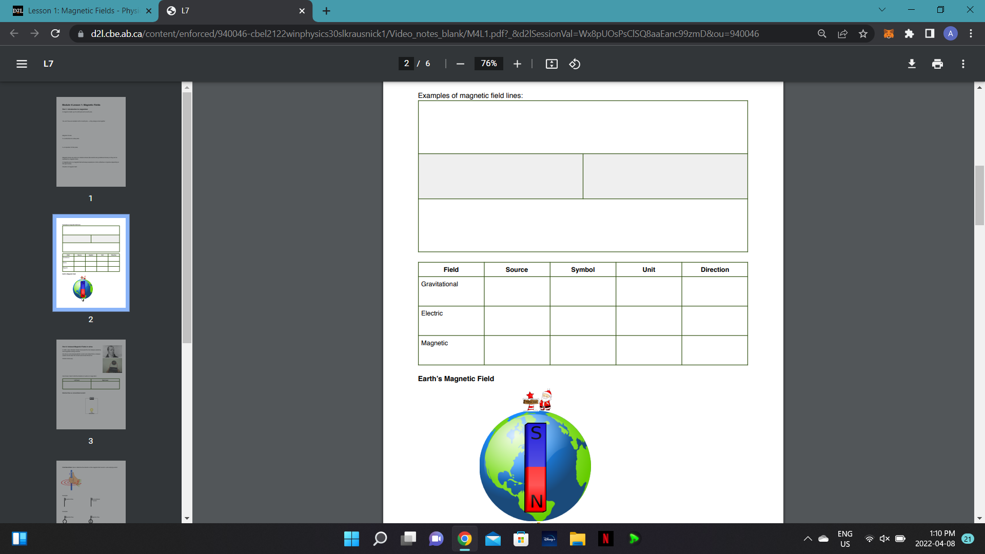
Task: Open PDF viewer more actions menu
Action: (963, 64)
